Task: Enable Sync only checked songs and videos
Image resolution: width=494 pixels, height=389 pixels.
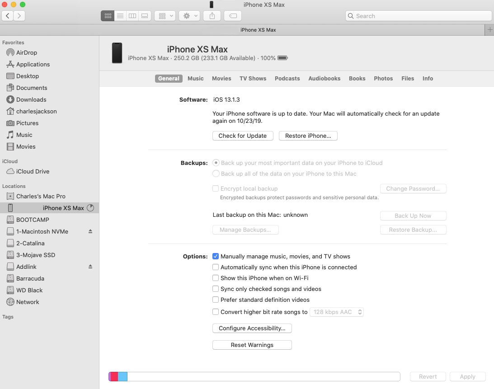Action: coord(216,289)
